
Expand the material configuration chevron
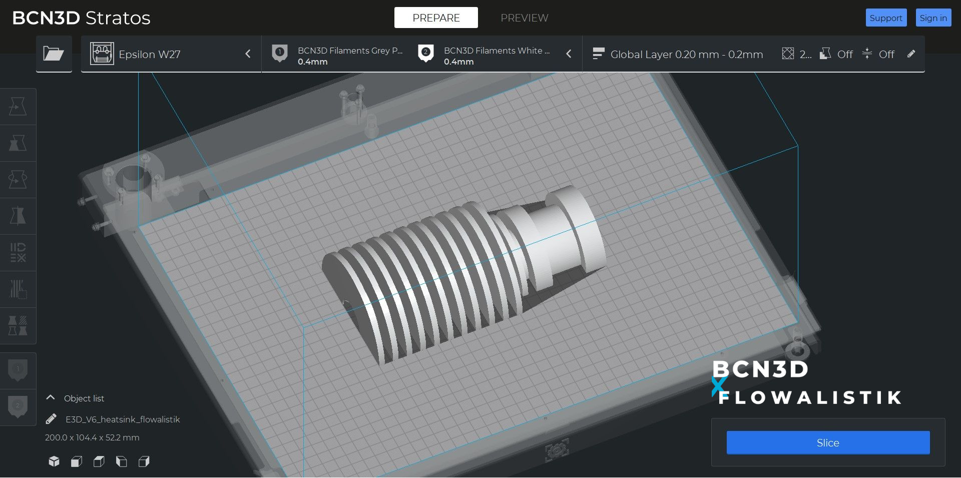[569, 54]
